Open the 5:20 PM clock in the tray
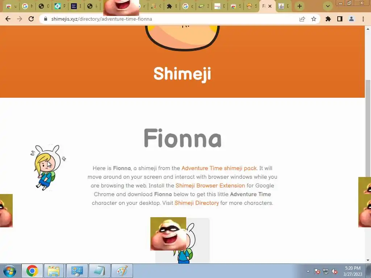 coord(353,271)
